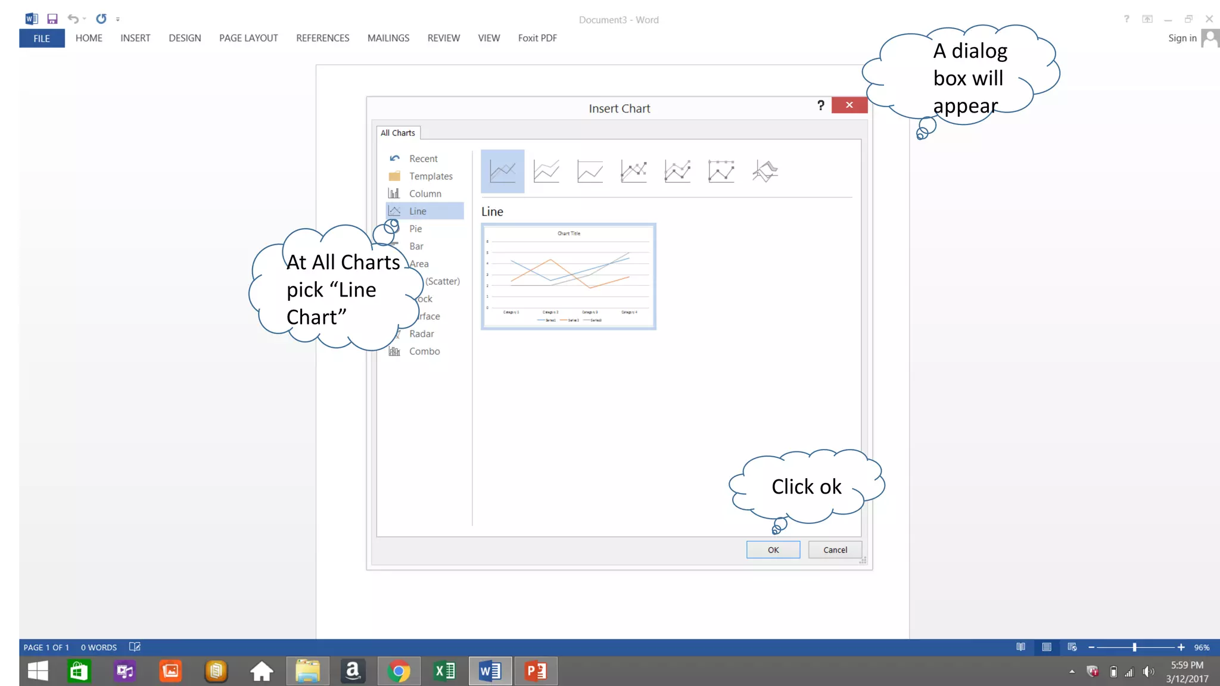Screen dimensions: 1220x686
Task: Expand Customize Quick Access Toolbar dropdown arrow
Action: click(118, 20)
